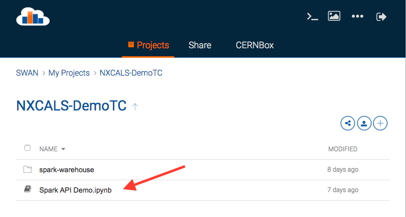Go to SWAN breadcrumb link
Image resolution: width=406 pixels, height=217 pixels.
[x=27, y=73]
